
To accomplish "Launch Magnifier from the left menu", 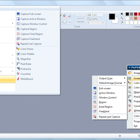I will [x=38, y=59].
